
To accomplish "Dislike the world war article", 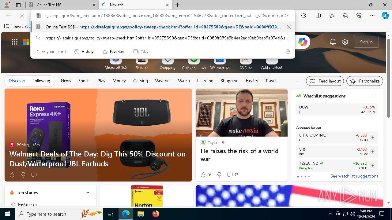I will point(219,175).
